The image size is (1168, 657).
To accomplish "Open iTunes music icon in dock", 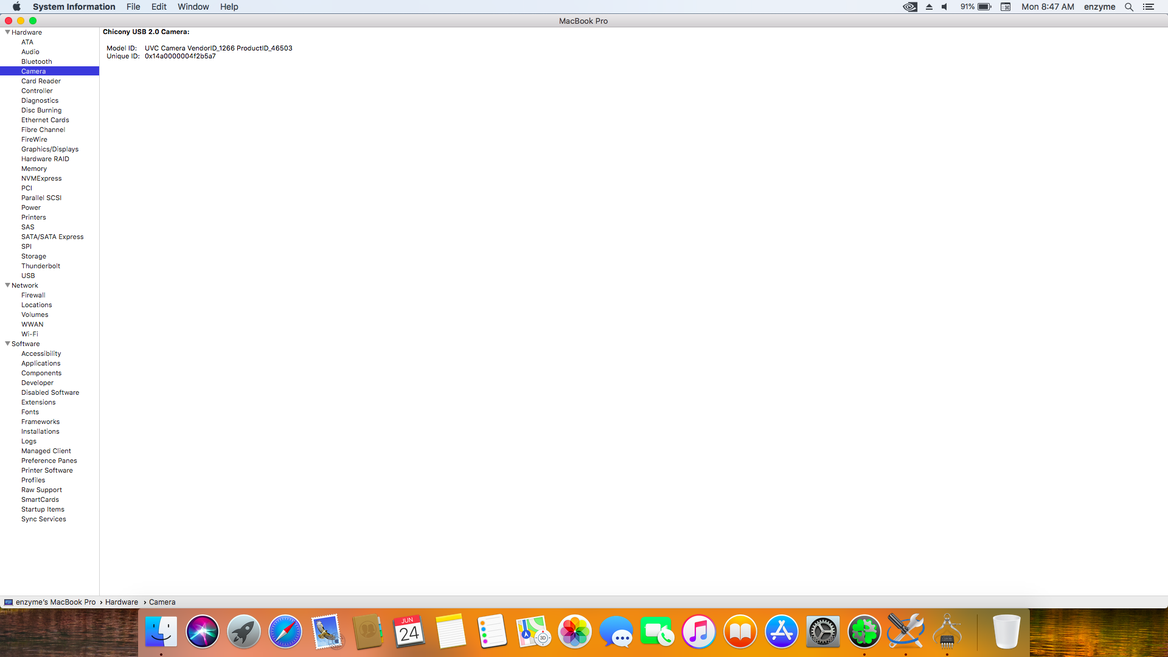I will (x=698, y=632).
